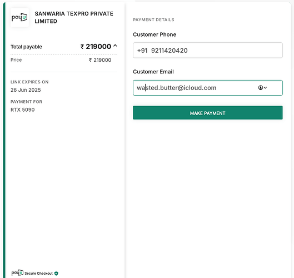Click the link expiry date 26 Jun 2025
The width and height of the screenshot is (294, 278).
click(x=26, y=90)
